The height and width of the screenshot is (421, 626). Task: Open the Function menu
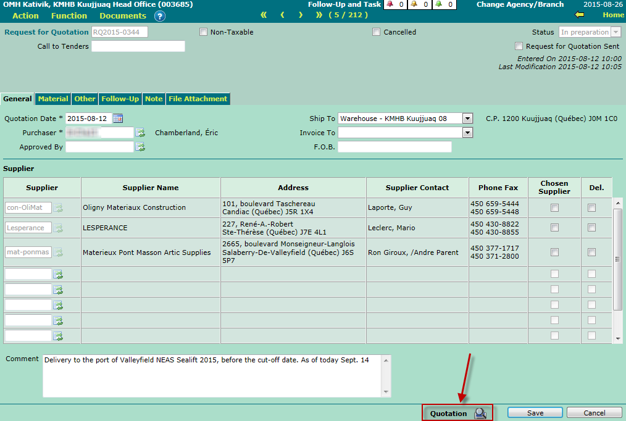[x=69, y=15]
